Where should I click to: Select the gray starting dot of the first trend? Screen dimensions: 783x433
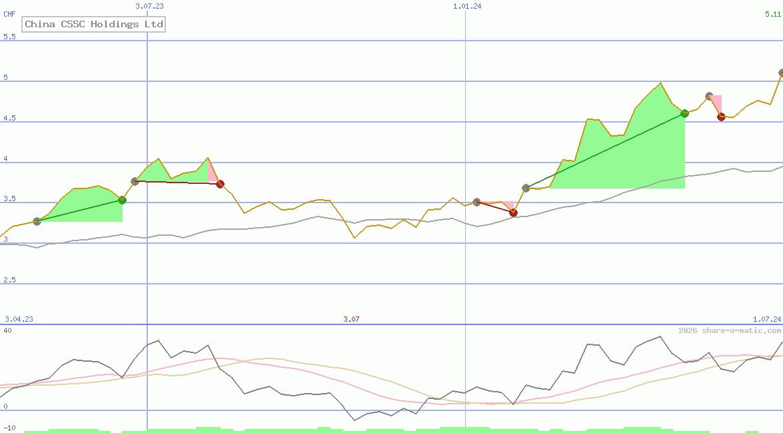pos(37,220)
